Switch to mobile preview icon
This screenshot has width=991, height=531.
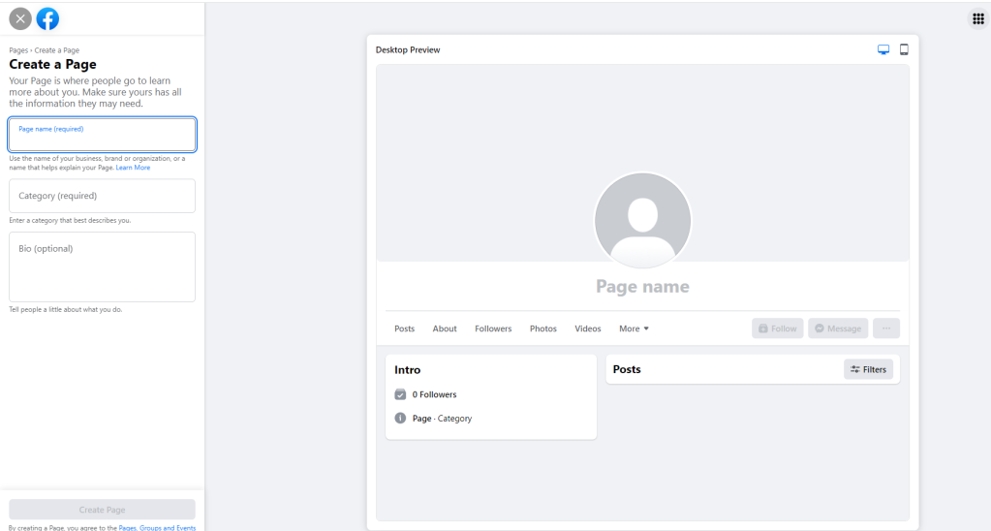point(904,50)
